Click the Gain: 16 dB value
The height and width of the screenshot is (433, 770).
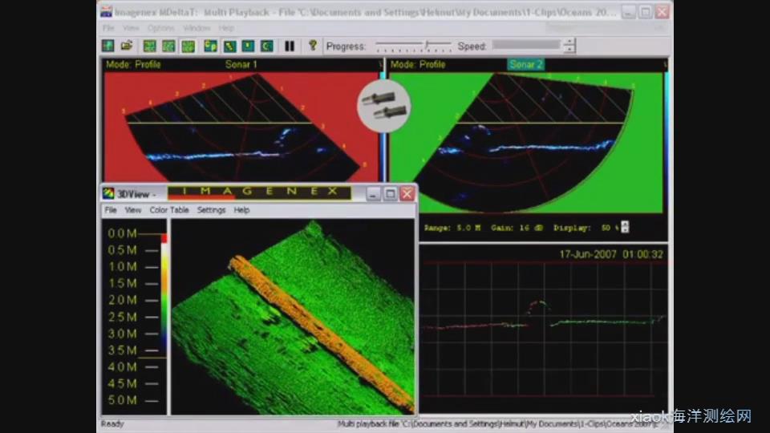[517, 228]
